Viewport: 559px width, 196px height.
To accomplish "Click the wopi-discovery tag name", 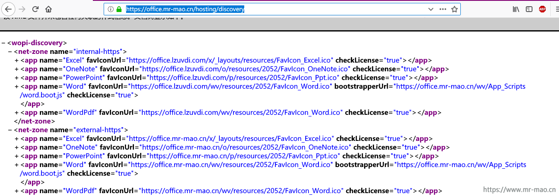I will [37, 43].
